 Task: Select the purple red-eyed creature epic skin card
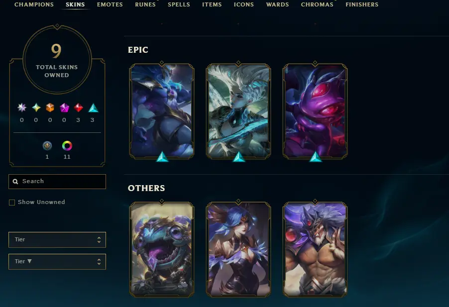(315, 111)
